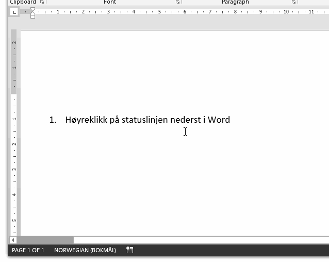Click the tab selector at ruler corner

coord(14,12)
